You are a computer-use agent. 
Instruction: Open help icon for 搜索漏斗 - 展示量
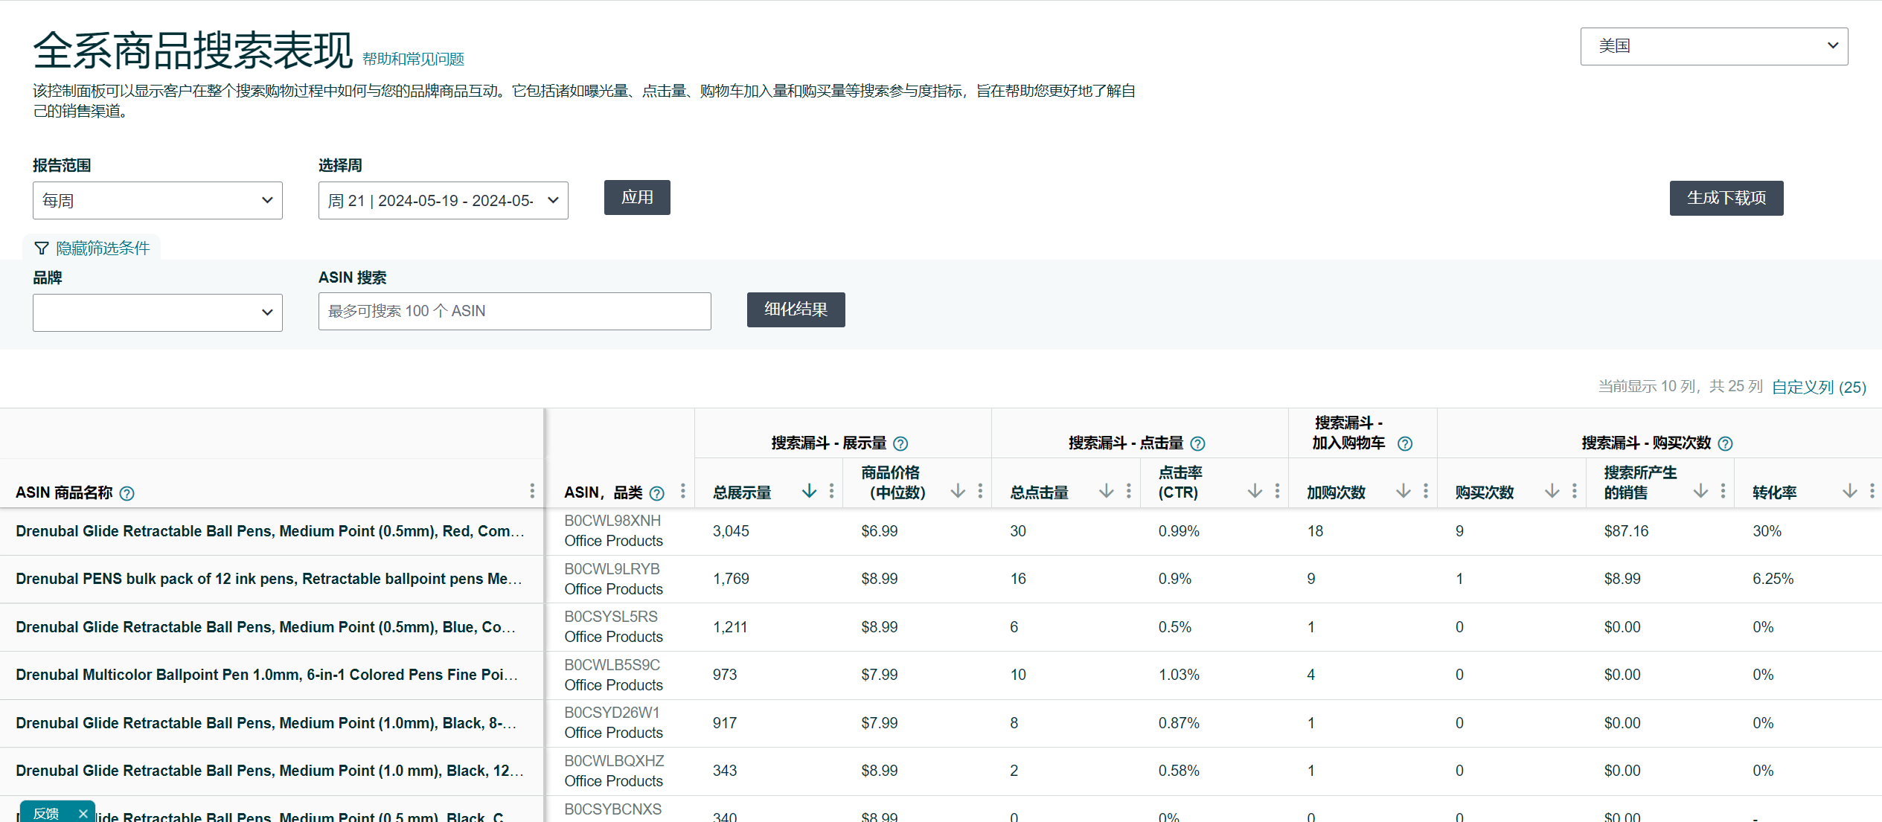coord(900,443)
